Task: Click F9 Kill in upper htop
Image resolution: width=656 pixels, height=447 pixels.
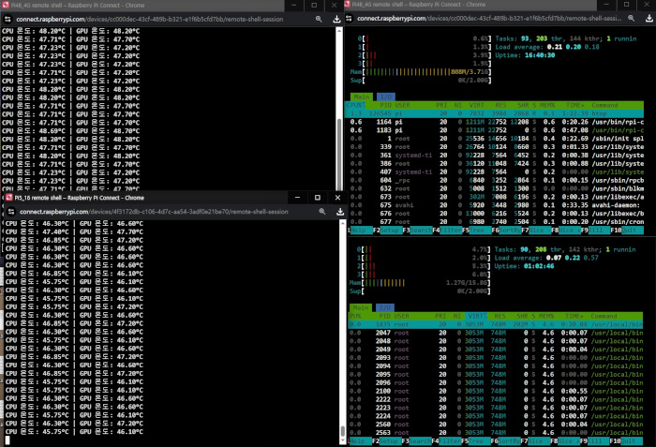Action: pos(596,231)
